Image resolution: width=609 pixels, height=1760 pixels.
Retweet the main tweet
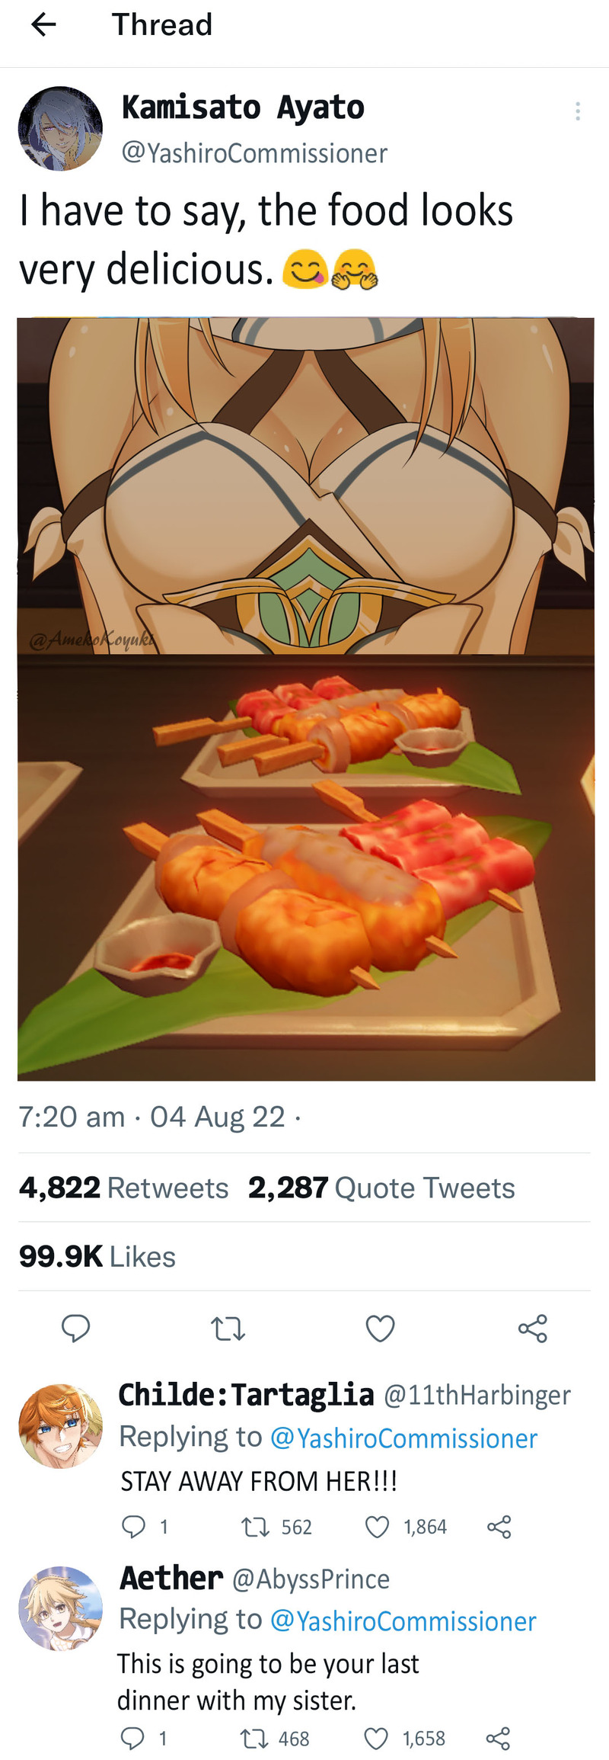228,1329
